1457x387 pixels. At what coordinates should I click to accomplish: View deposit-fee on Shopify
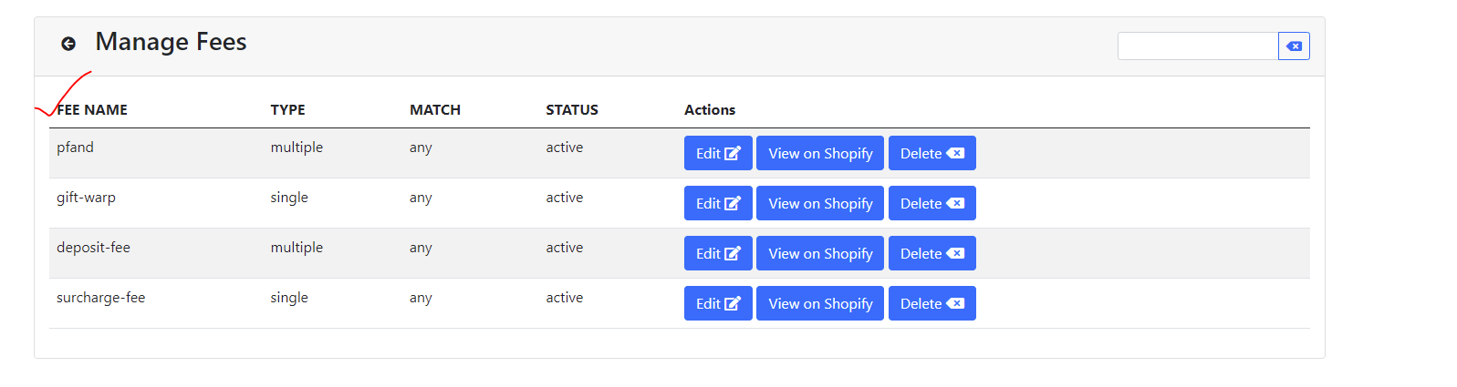pos(820,253)
